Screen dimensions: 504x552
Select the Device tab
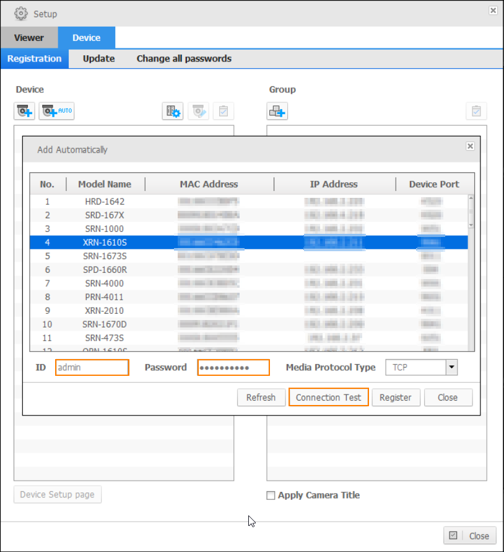[87, 38]
